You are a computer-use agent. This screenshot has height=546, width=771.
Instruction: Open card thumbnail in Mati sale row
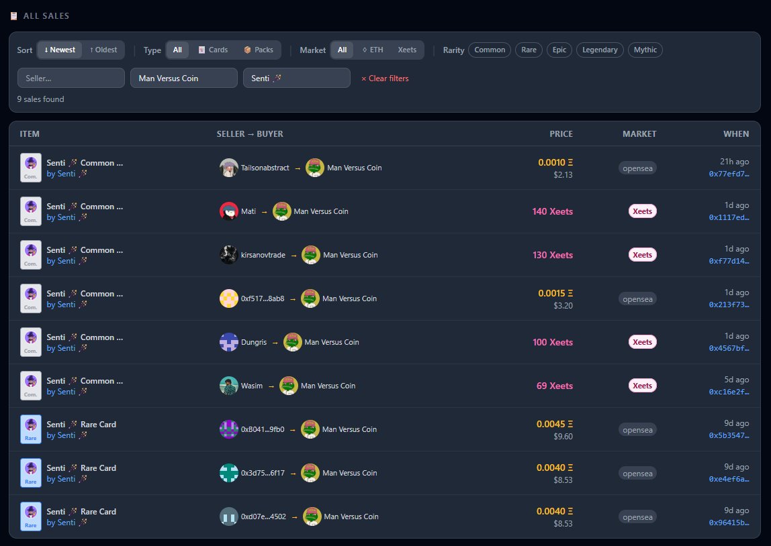coord(30,211)
